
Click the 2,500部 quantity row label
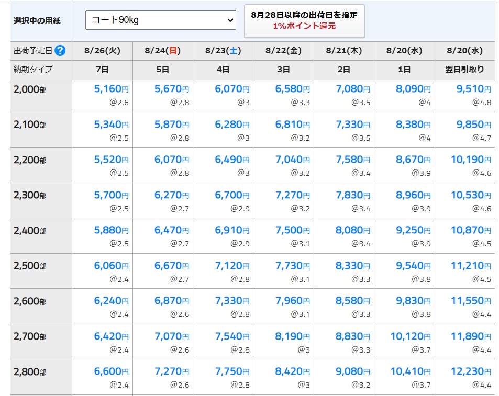(x=30, y=266)
